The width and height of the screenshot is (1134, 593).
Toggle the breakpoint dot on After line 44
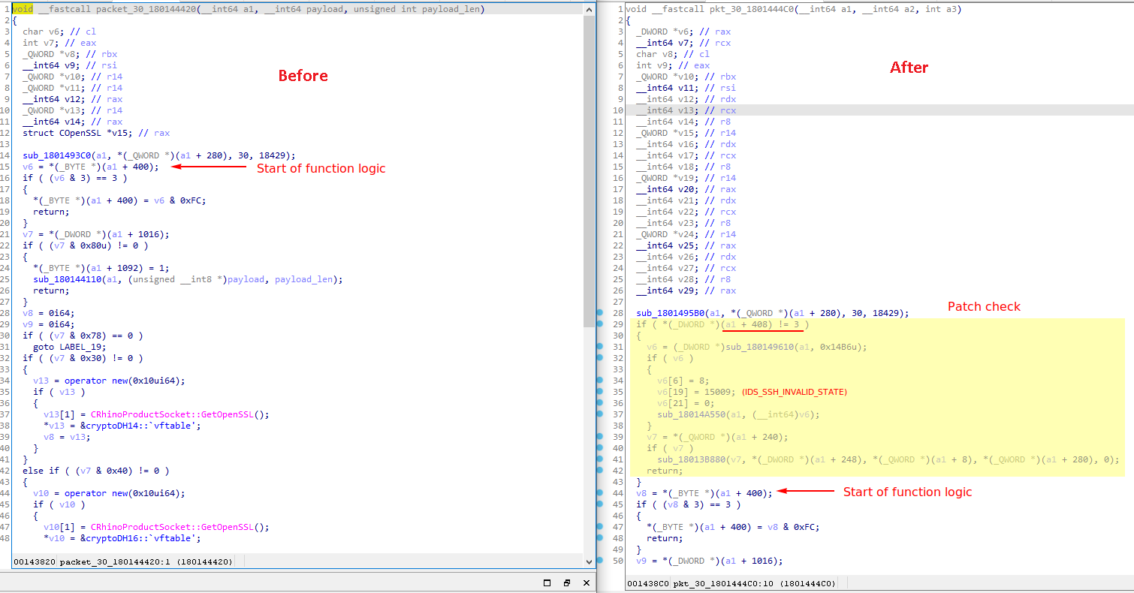(600, 493)
